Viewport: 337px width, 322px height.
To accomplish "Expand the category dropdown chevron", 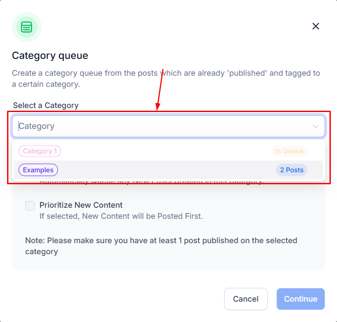I will pos(315,126).
